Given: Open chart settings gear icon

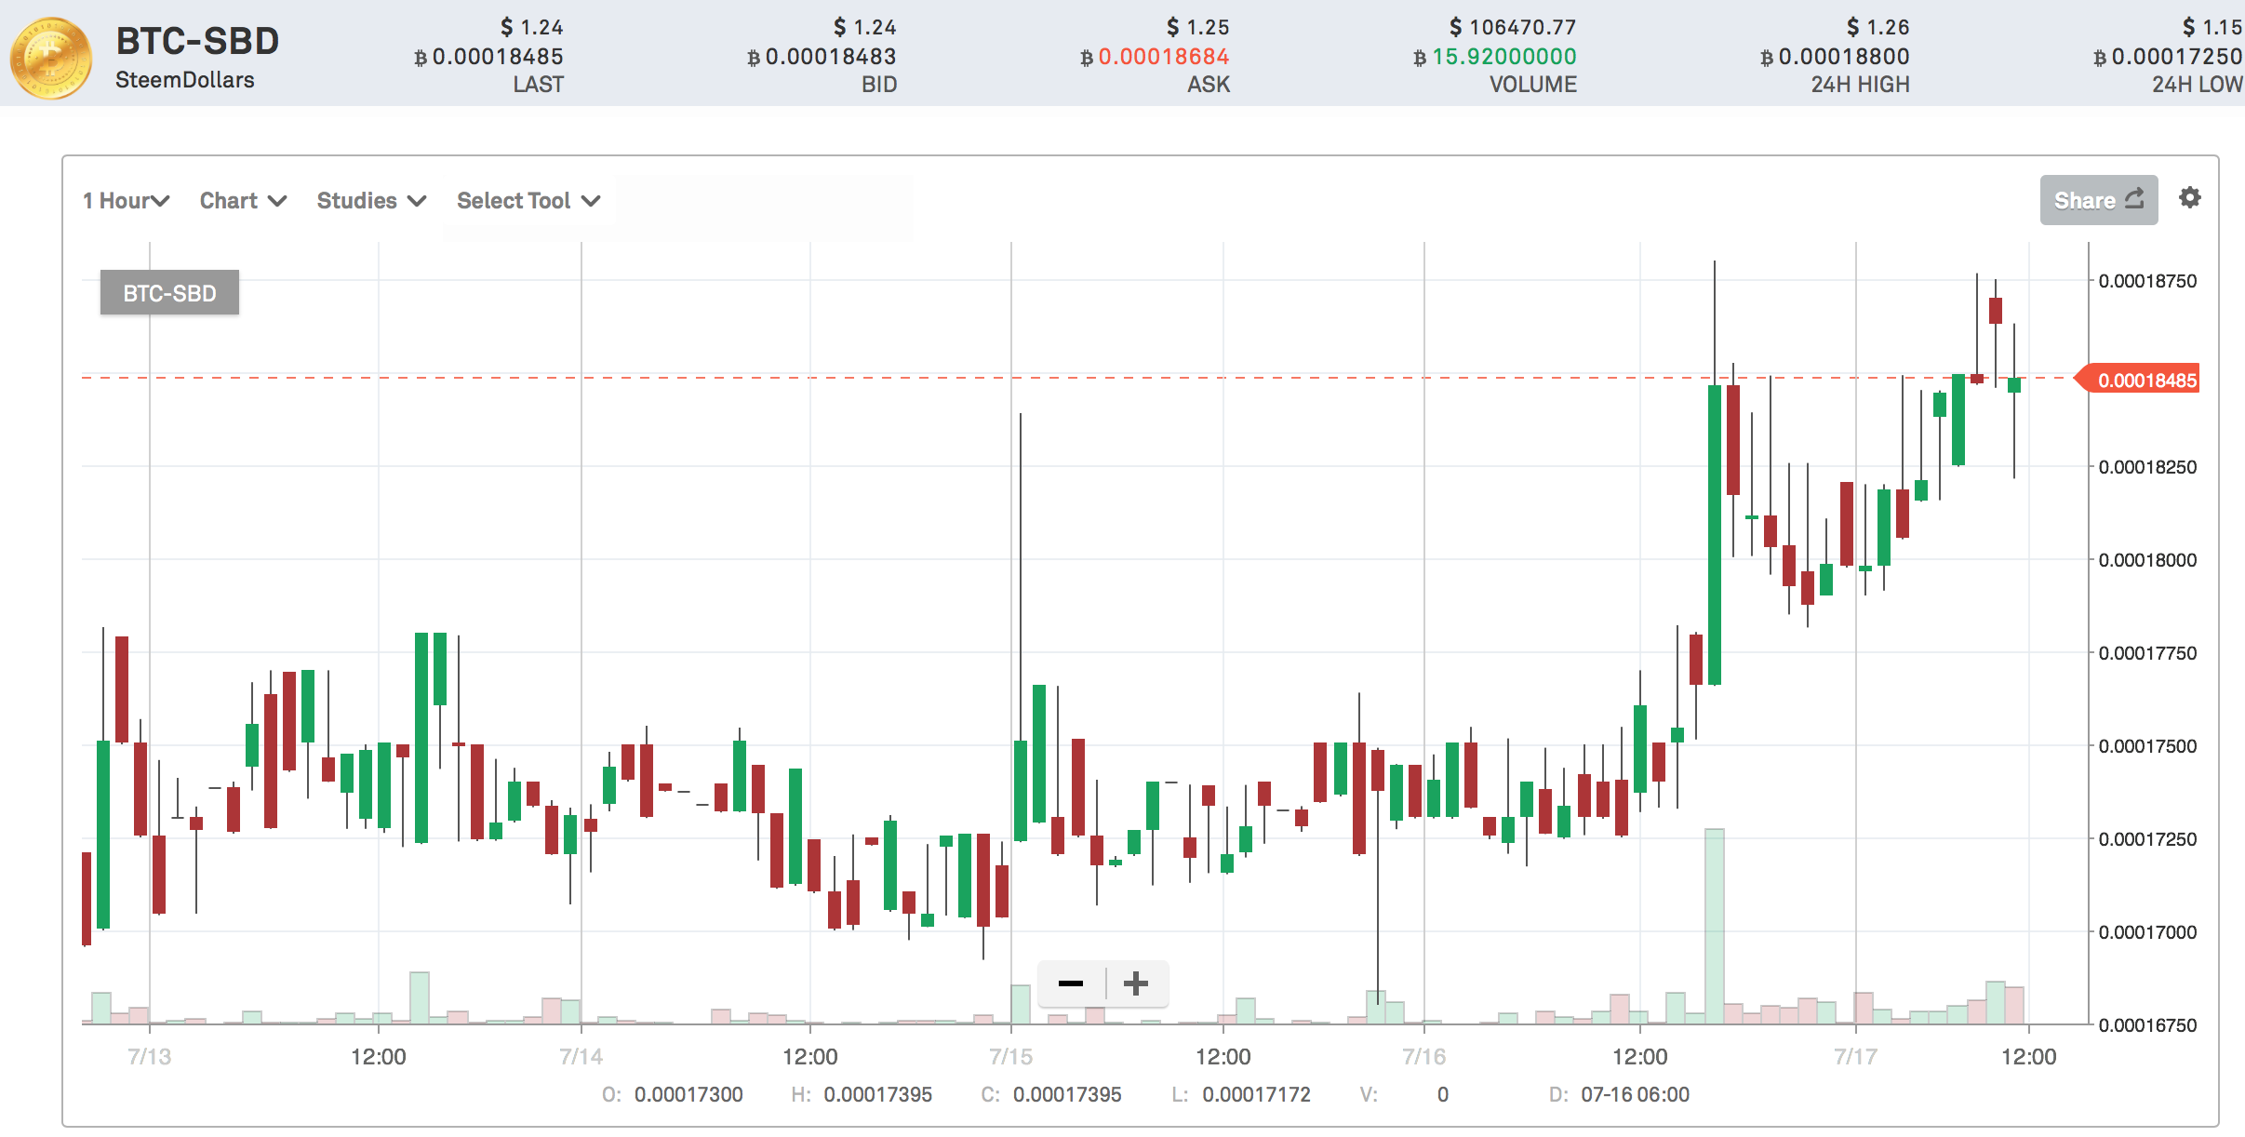Looking at the screenshot, I should (2189, 198).
